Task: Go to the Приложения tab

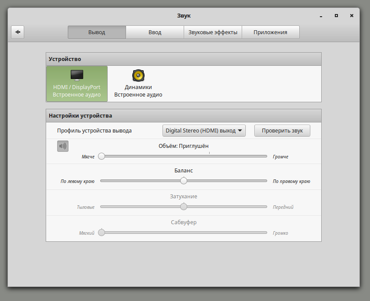Action: pyautogui.click(x=270, y=32)
